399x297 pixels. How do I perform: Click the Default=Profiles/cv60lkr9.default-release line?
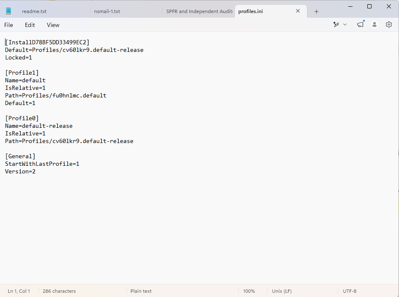click(x=74, y=50)
